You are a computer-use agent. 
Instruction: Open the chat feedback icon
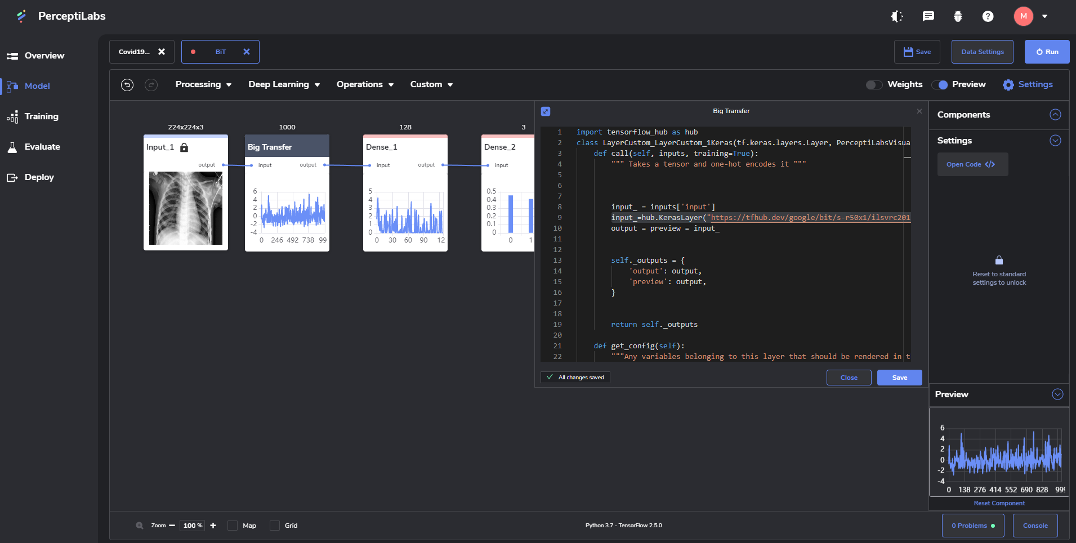pyautogui.click(x=928, y=16)
